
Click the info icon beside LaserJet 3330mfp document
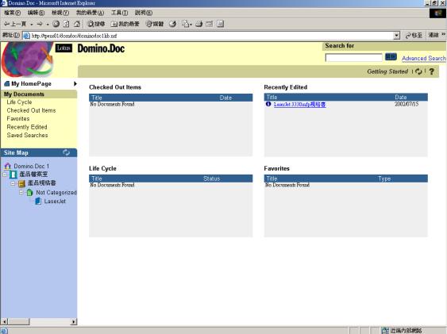pyautogui.click(x=268, y=104)
